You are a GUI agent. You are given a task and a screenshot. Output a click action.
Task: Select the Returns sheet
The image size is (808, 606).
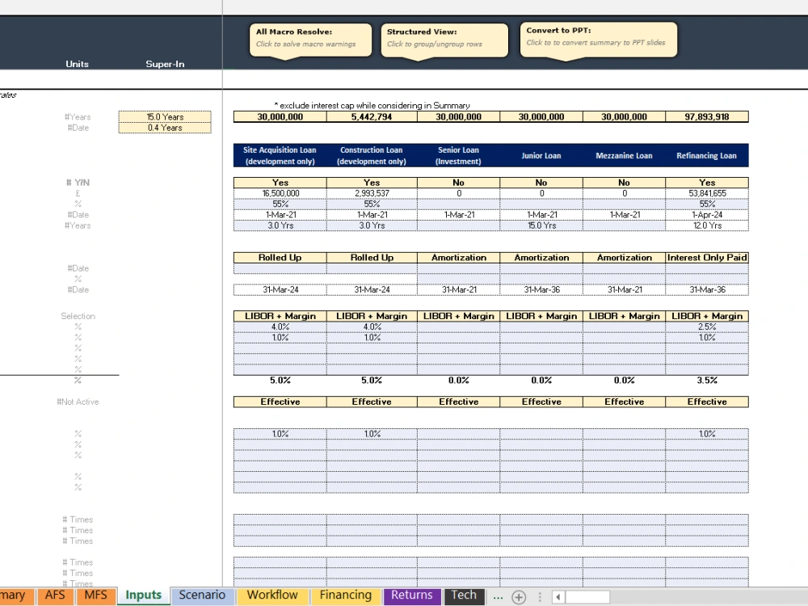(x=411, y=595)
